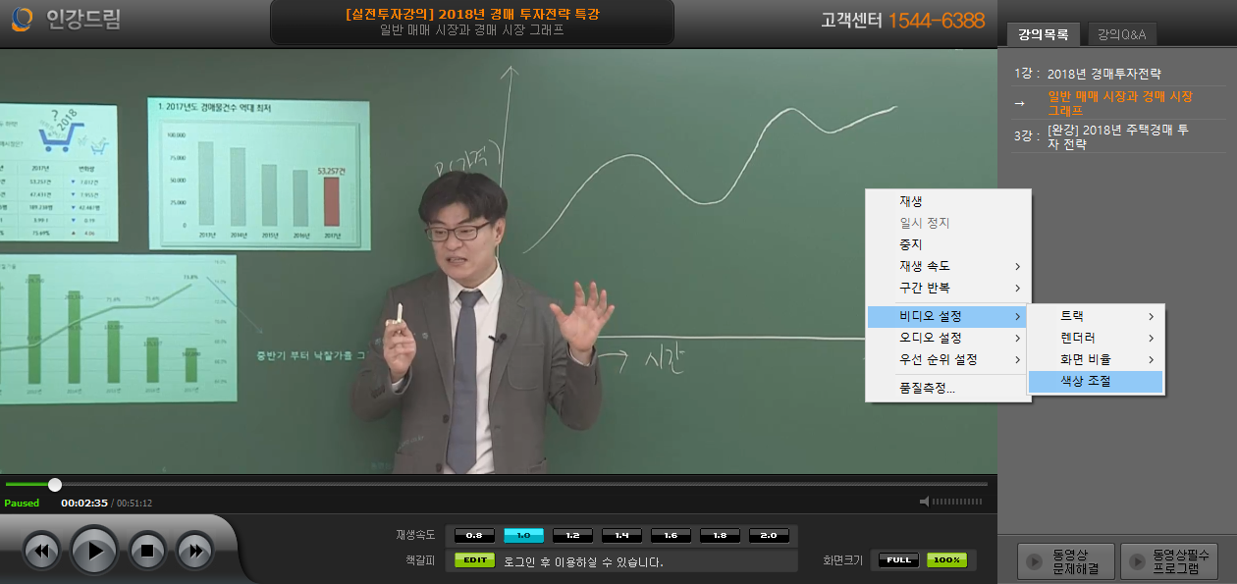The height and width of the screenshot is (584, 1237).
Task: Expand the 구간 반복 submenu
Action: coord(948,288)
